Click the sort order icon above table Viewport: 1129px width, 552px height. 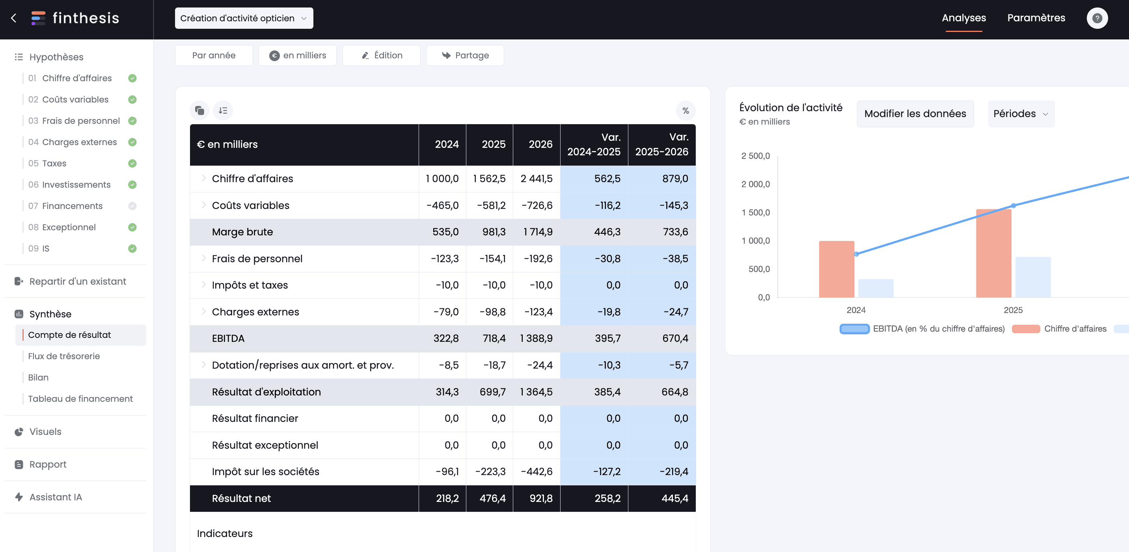[223, 110]
